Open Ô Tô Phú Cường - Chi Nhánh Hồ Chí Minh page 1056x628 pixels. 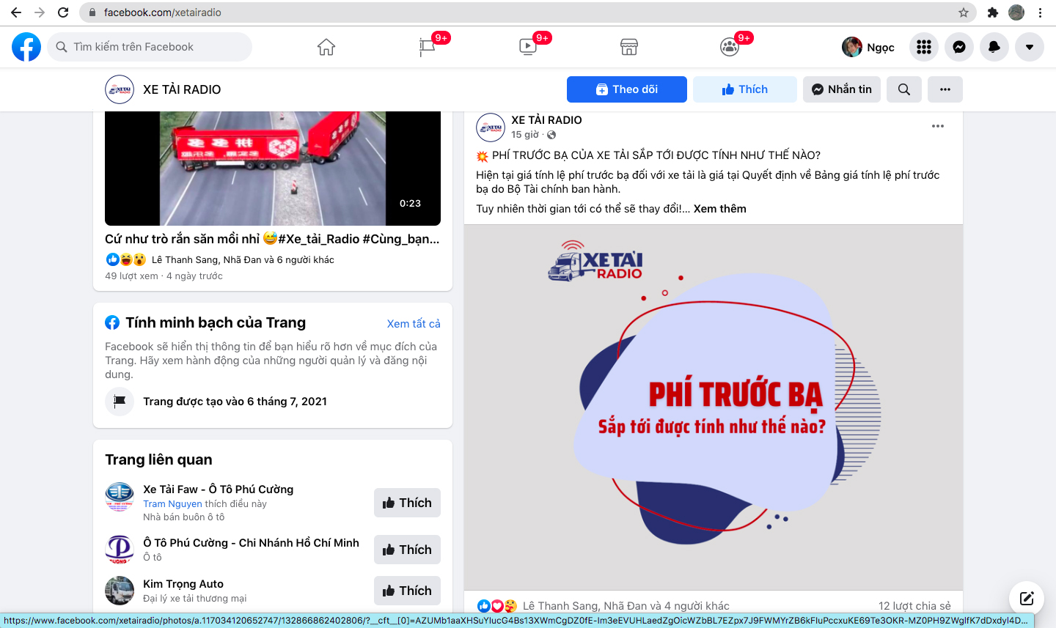[x=251, y=543]
